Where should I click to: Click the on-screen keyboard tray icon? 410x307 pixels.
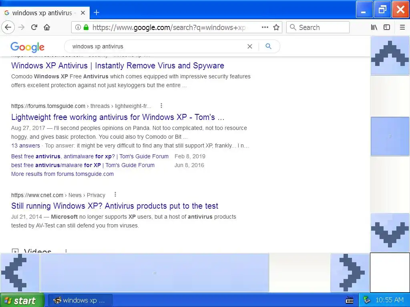tap(350, 300)
